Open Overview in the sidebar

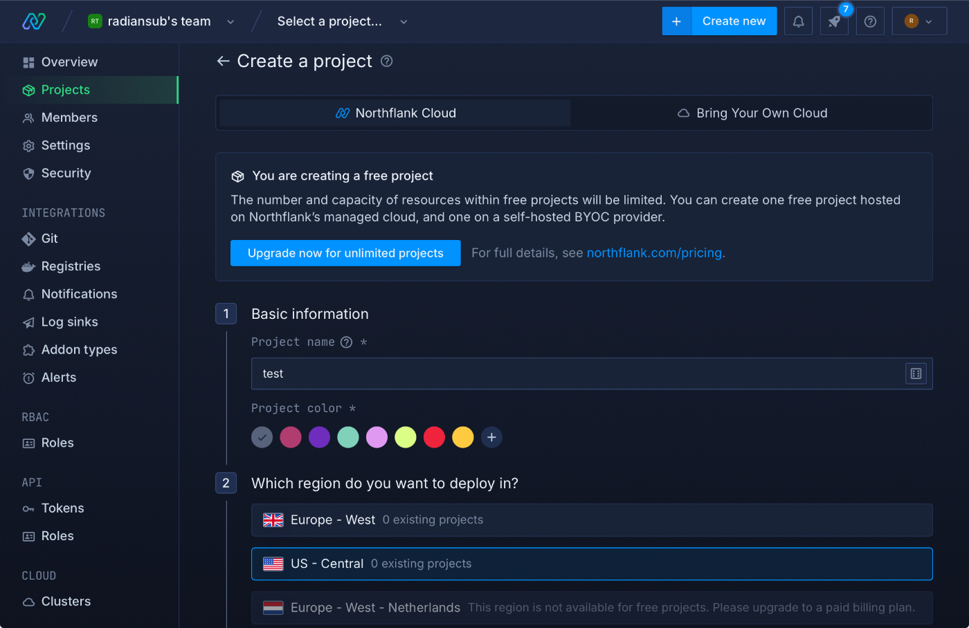(x=89, y=62)
